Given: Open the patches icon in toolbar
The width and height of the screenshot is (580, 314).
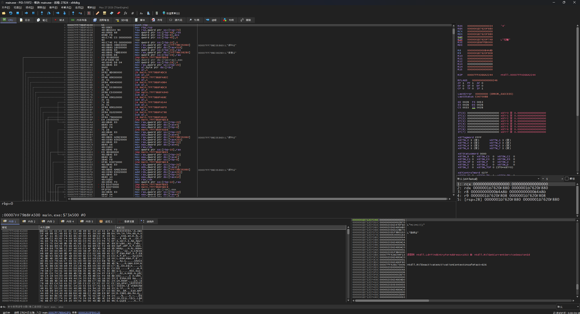Looking at the screenshot, I should click(x=97, y=13).
